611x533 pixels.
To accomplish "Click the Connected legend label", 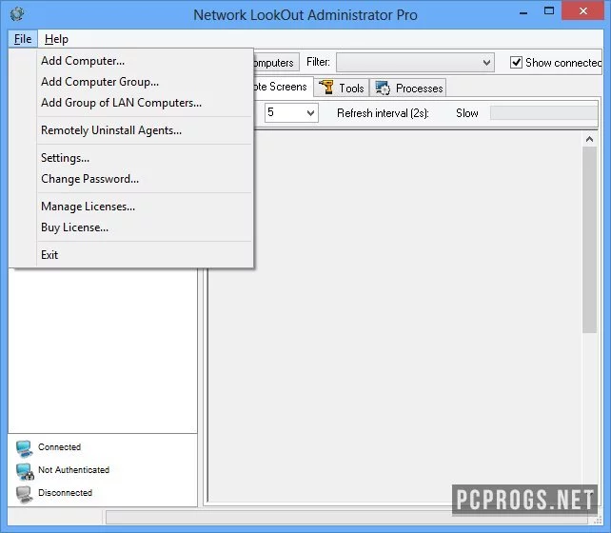I will pos(60,447).
